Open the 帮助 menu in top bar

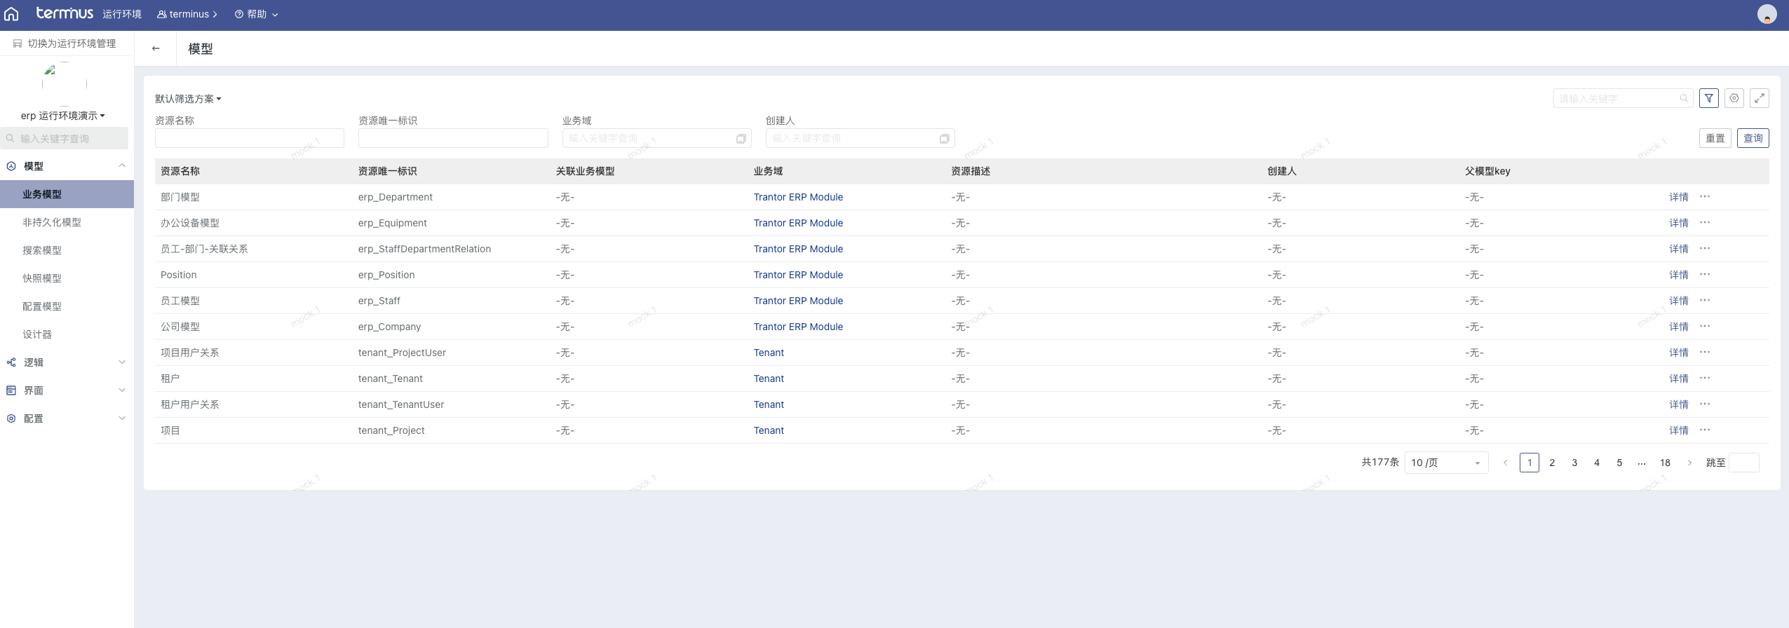(x=257, y=14)
